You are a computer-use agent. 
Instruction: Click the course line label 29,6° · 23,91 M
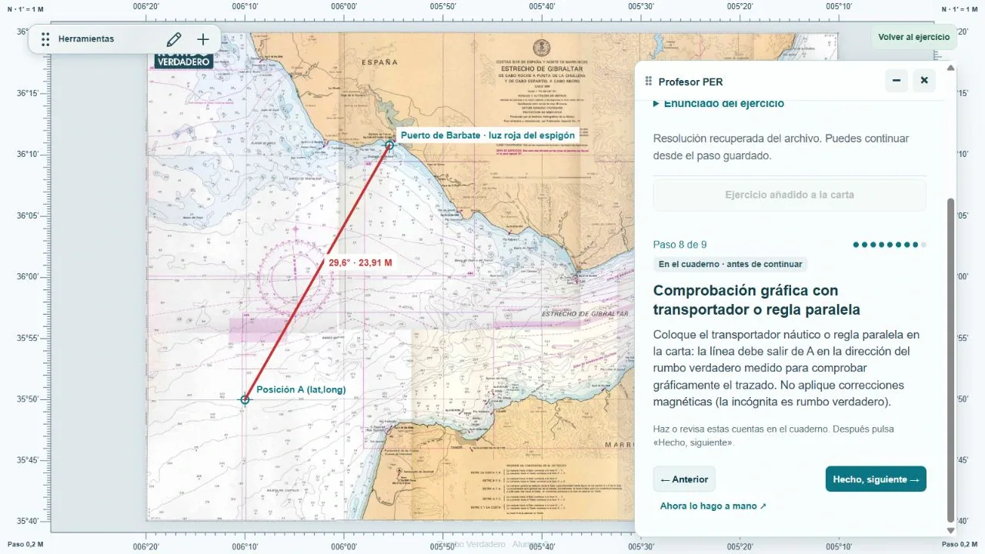361,262
